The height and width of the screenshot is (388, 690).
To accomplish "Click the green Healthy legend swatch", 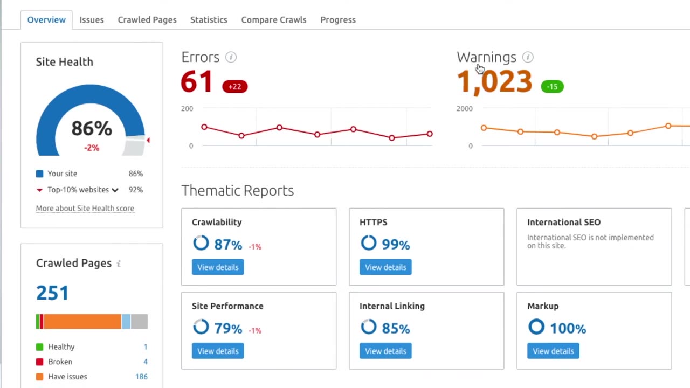I will click(39, 347).
